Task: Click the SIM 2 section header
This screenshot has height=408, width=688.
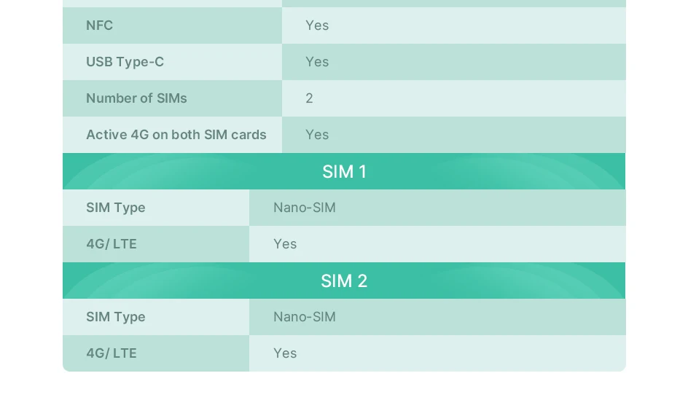Action: click(x=344, y=280)
